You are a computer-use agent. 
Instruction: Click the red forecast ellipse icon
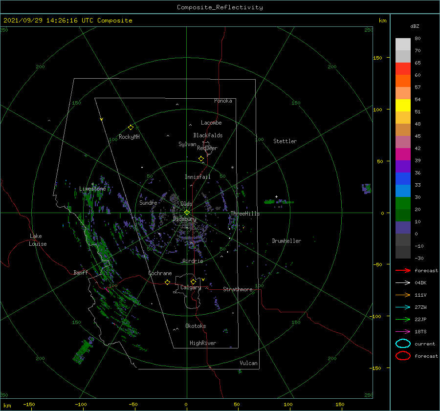[403, 356]
